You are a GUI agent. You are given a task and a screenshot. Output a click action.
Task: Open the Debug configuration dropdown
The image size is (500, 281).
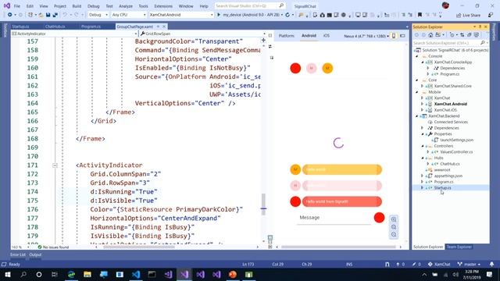98,15
